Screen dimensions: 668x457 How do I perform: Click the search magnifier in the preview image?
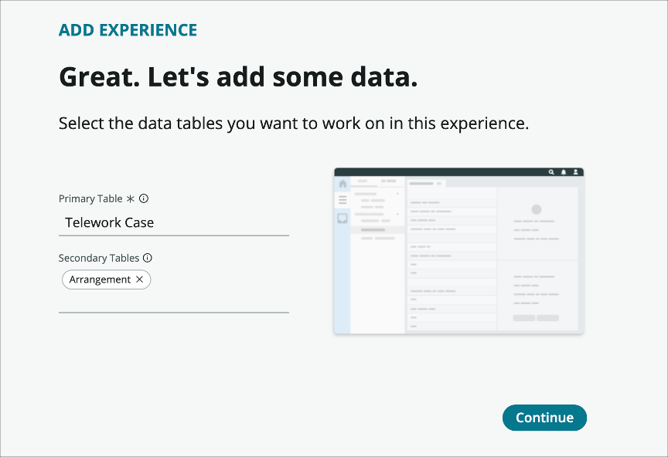(x=551, y=173)
